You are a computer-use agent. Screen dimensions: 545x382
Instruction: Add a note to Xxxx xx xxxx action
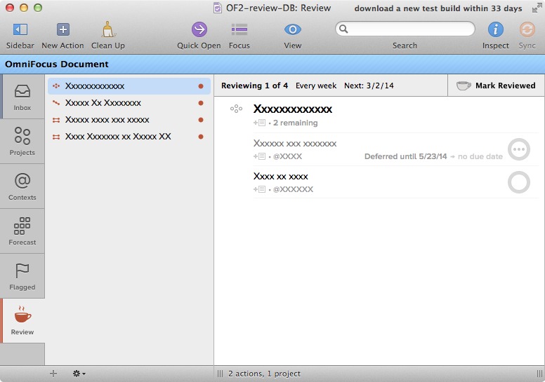pos(260,189)
